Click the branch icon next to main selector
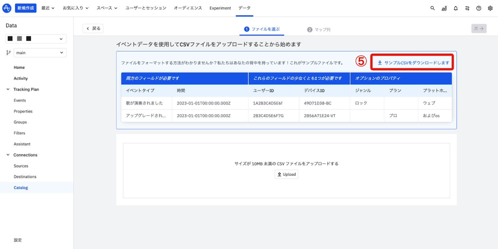498x249 pixels. (x=8, y=52)
